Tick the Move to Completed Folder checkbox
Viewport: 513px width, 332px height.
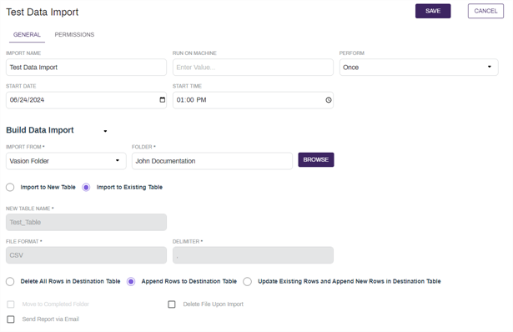click(x=11, y=304)
